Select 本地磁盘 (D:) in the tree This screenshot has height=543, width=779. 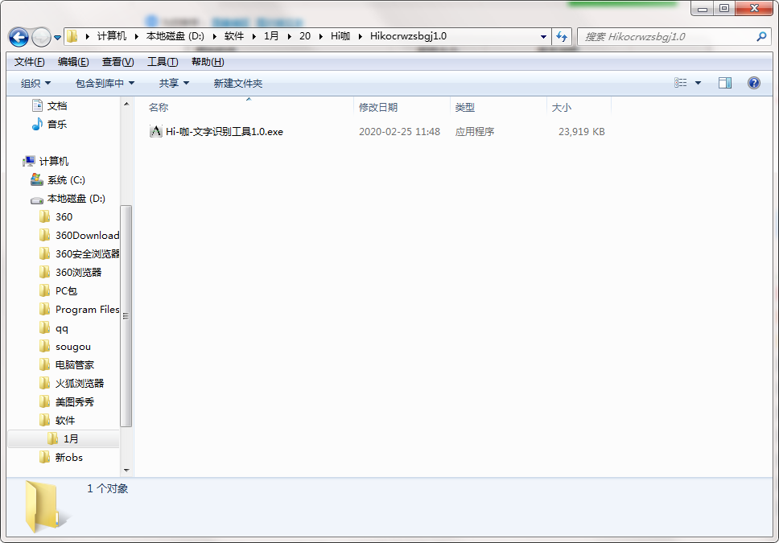click(x=76, y=199)
